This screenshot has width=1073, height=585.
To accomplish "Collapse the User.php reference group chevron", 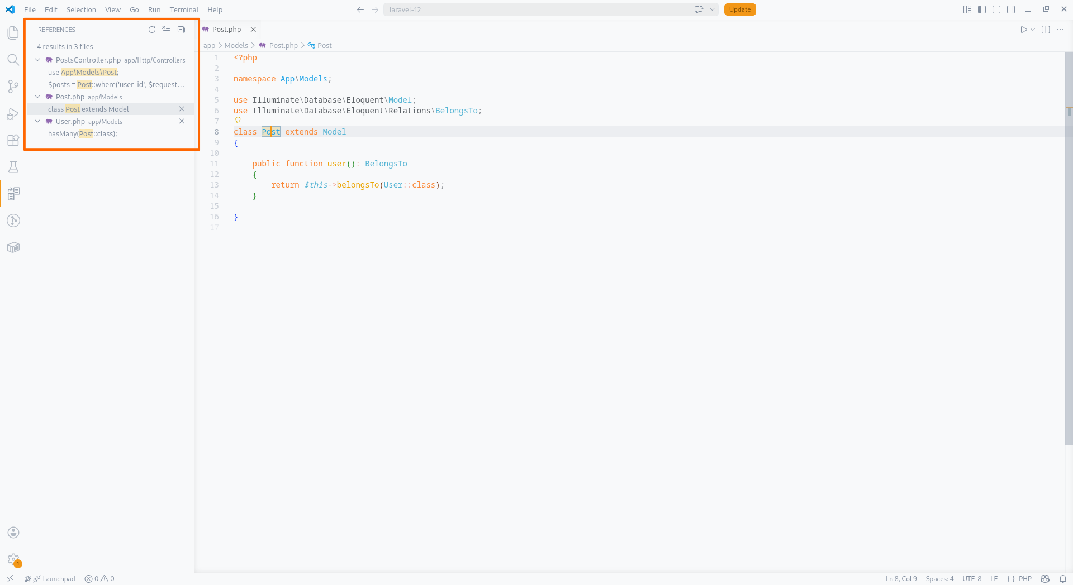I will (x=37, y=121).
